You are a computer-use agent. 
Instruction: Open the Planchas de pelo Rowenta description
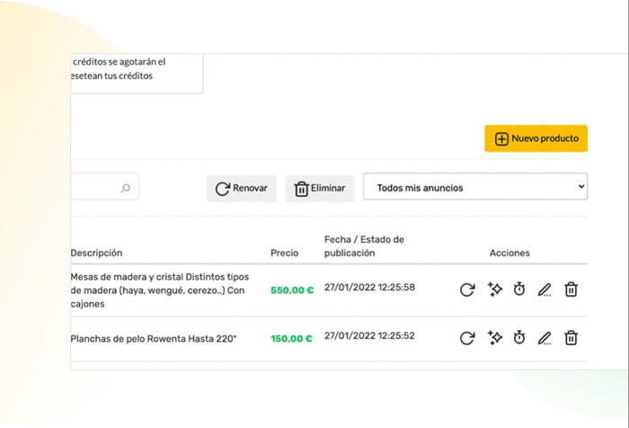click(154, 339)
